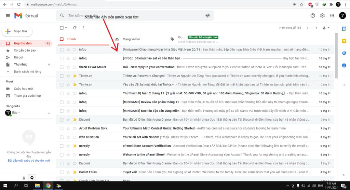Open Hangouts conversations bubble icon
This screenshot has height=190, width=350.
point(32,178)
